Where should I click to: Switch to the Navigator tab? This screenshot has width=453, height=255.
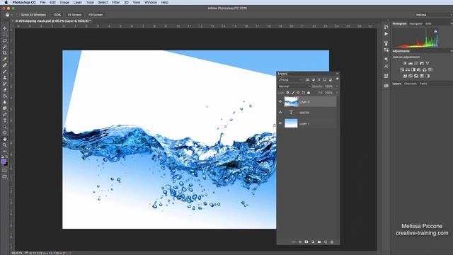tap(415, 23)
